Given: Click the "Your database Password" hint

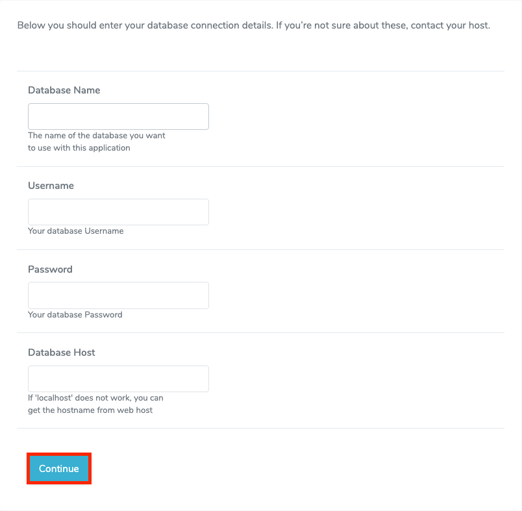Looking at the screenshot, I should click(75, 314).
